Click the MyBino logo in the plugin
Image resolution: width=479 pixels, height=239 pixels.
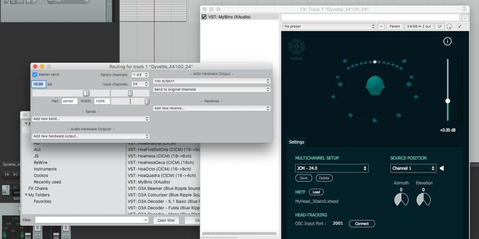(x=297, y=50)
